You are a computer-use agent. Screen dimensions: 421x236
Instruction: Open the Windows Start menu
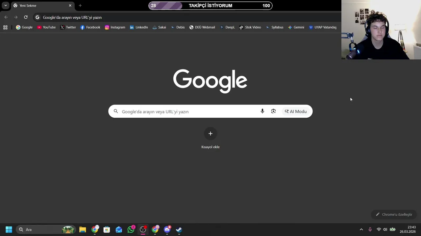pyautogui.click(x=9, y=229)
